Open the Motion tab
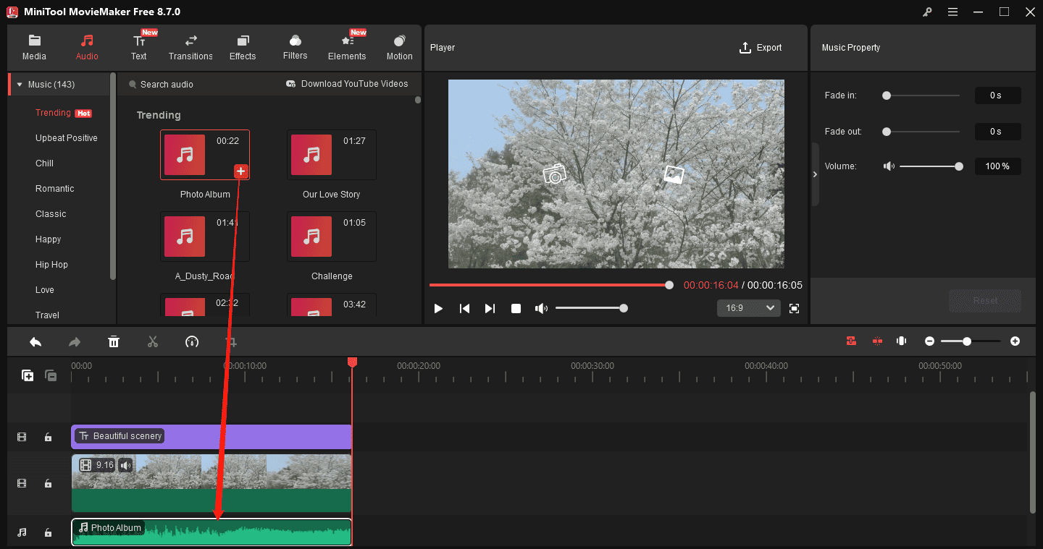Viewport: 1043px width, 549px height. click(399, 48)
